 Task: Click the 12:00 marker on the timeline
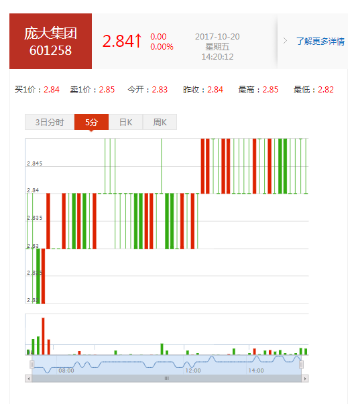(193, 371)
